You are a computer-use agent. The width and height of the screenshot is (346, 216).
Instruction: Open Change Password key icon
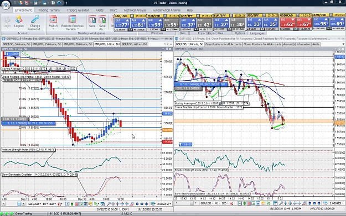point(35,23)
